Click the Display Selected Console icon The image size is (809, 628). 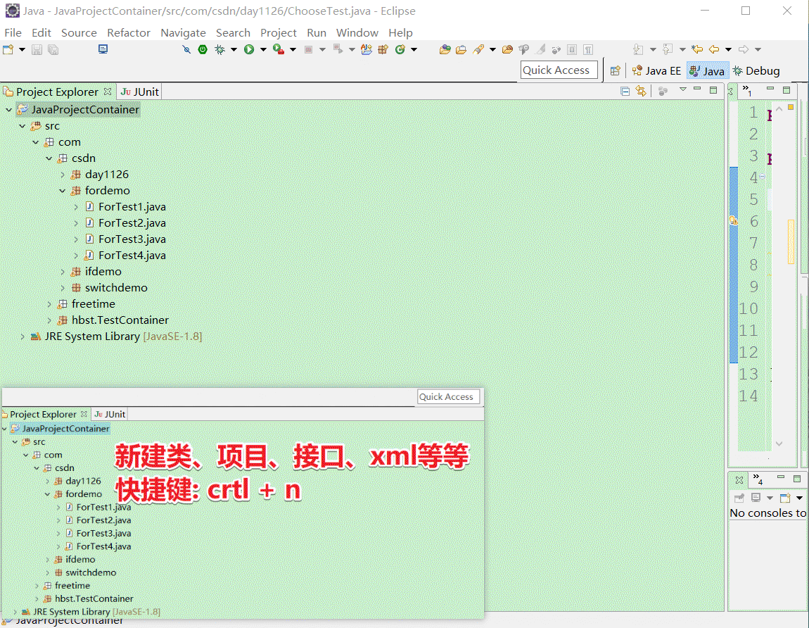[756, 498]
